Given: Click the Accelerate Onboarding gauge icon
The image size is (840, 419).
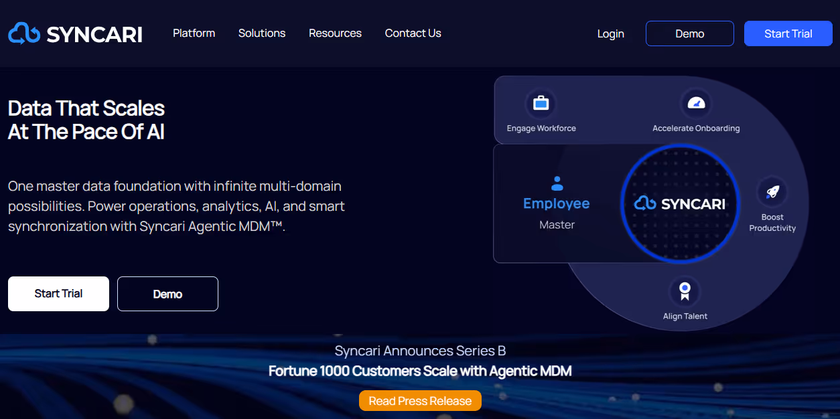Looking at the screenshot, I should tap(697, 104).
